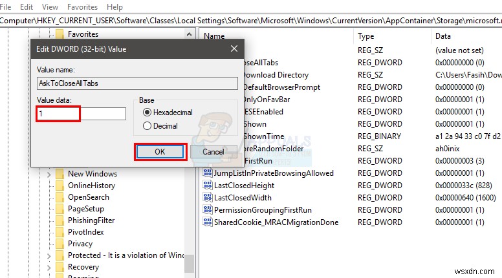This screenshot has width=502, height=278.
Task: Click the tree pane scrollbar thumb
Action: pyautogui.click(x=189, y=263)
